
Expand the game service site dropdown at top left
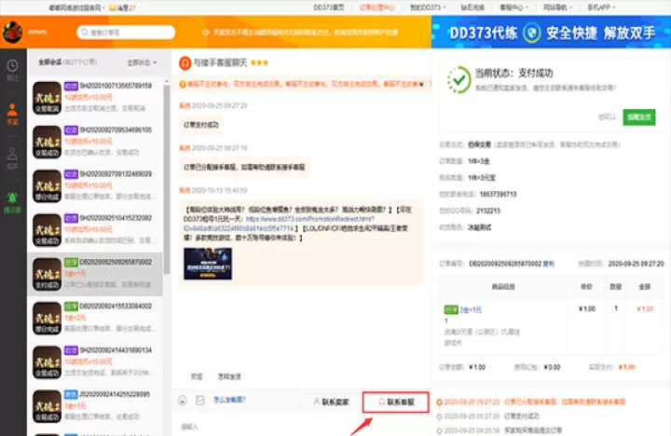[76, 7]
